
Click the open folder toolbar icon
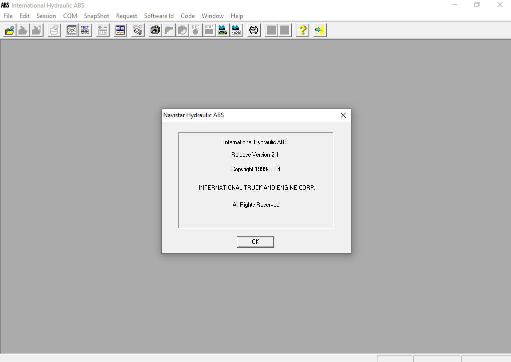click(10, 31)
